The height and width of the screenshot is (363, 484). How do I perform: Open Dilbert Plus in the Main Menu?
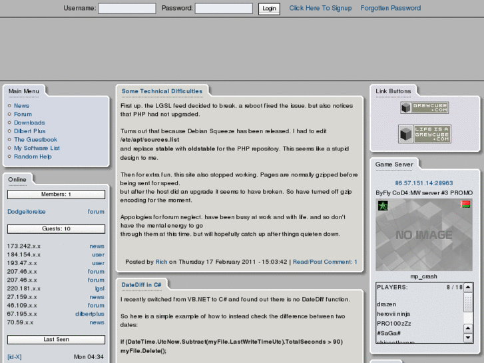[x=30, y=131]
